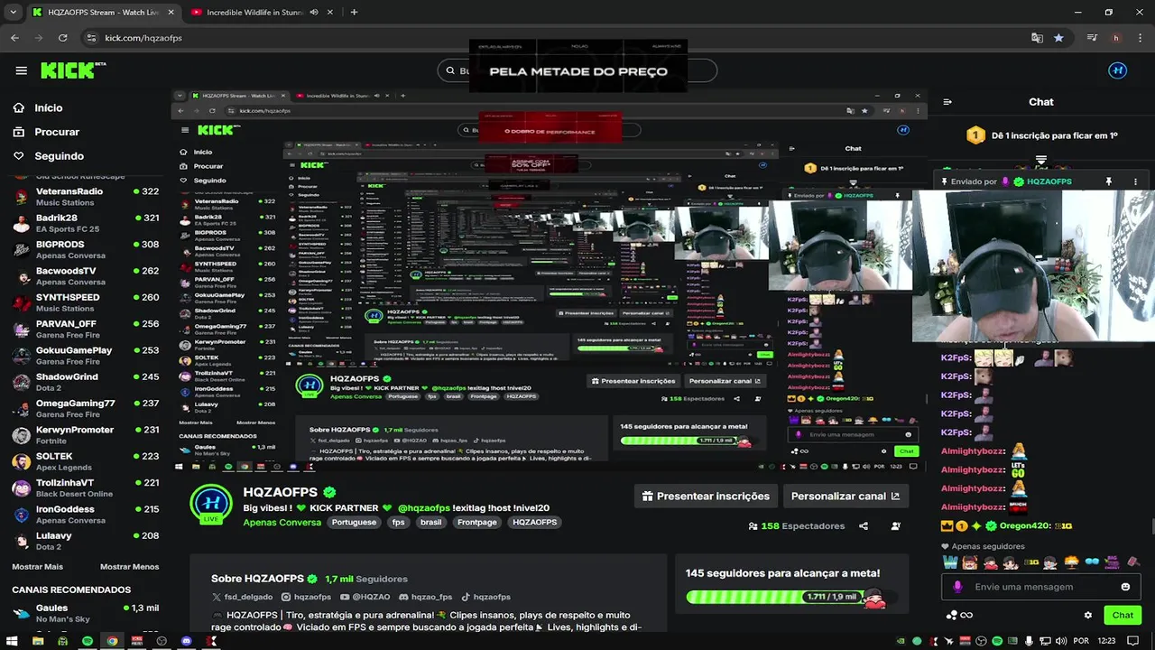Image resolution: width=1155 pixels, height=650 pixels.
Task: Collapse the chat panel arrow
Action: (x=947, y=102)
